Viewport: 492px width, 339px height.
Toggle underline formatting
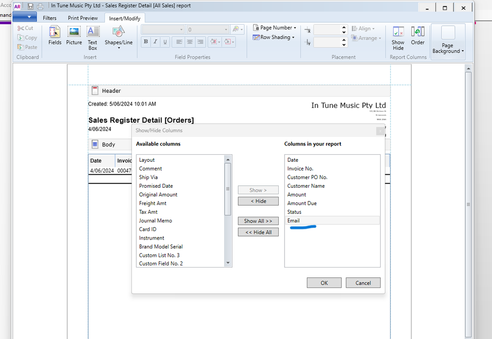tap(165, 42)
